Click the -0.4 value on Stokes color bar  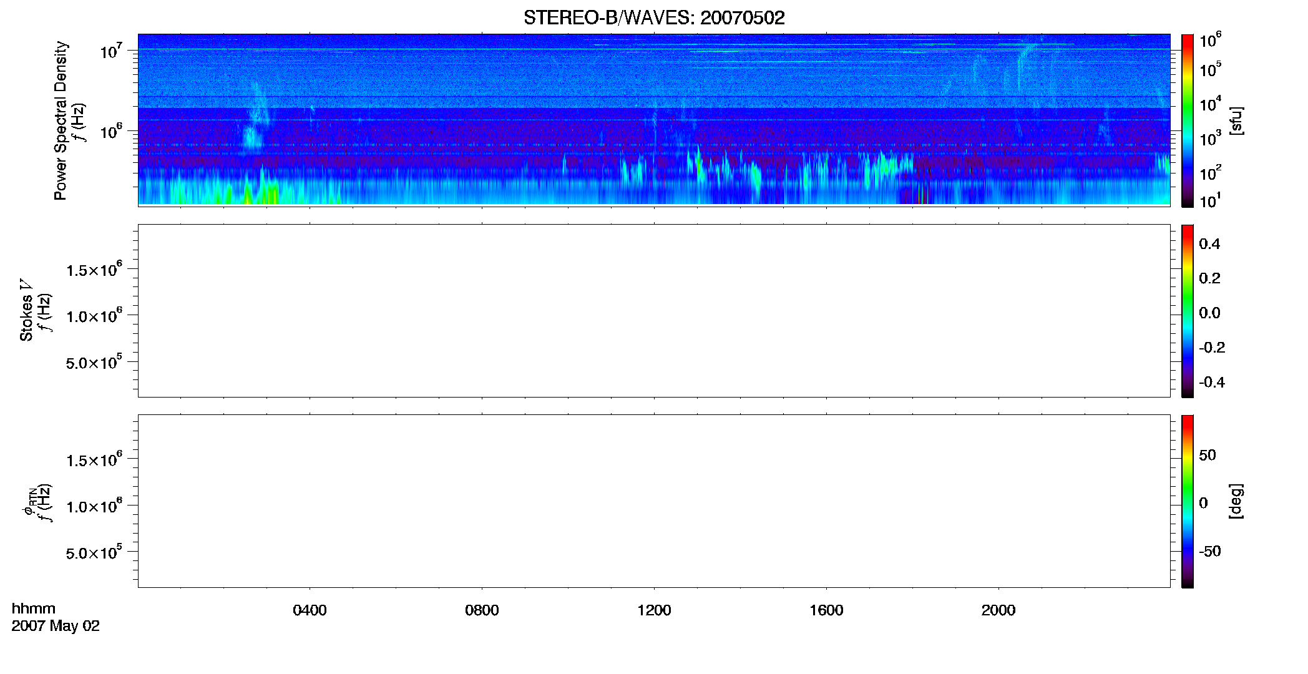pyautogui.click(x=1212, y=382)
